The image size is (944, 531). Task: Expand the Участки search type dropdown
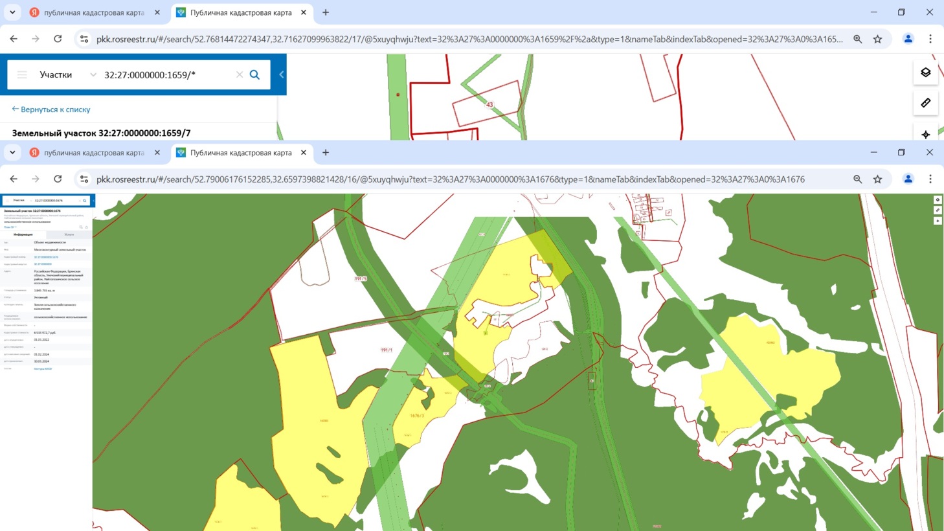[x=93, y=74]
